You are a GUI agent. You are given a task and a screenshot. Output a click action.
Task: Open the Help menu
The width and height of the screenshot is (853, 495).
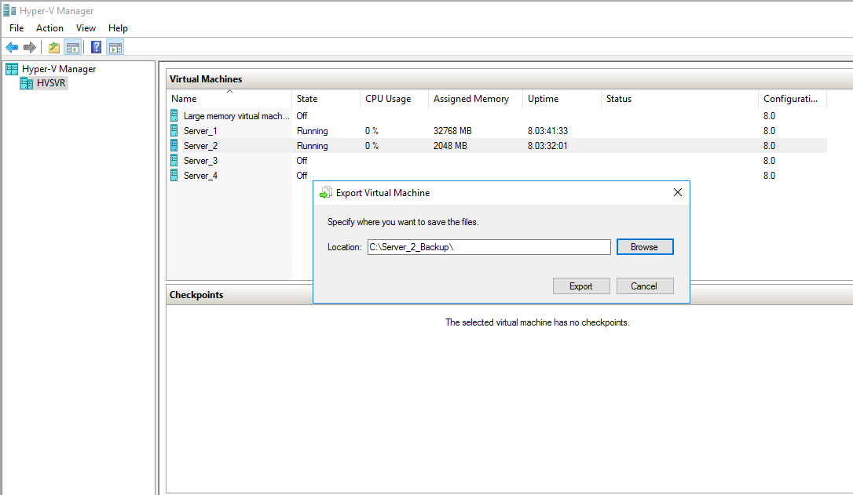pos(118,28)
